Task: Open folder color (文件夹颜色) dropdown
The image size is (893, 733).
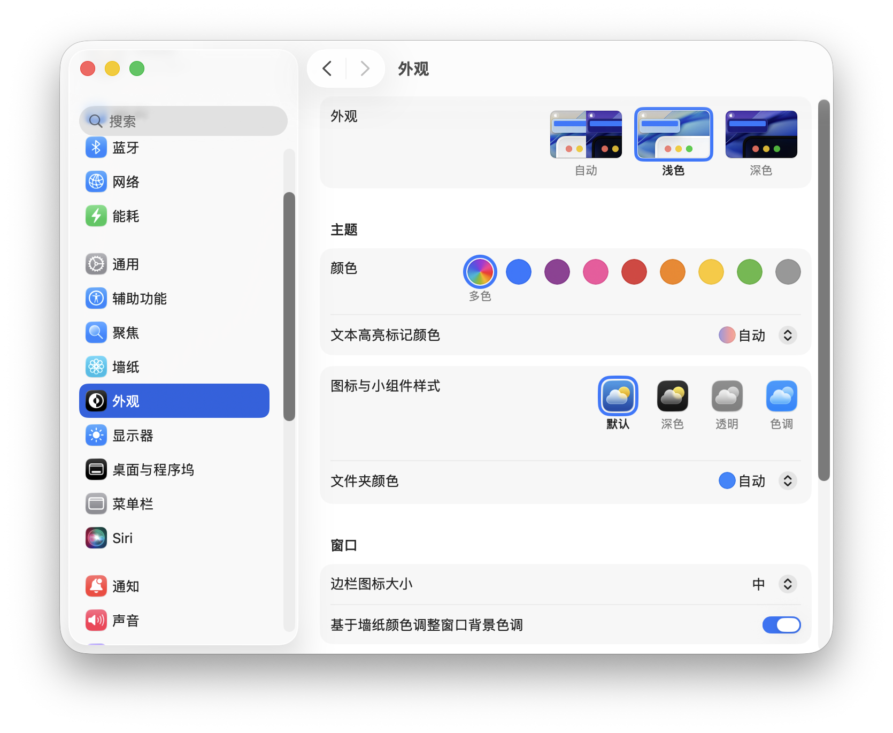Action: point(787,481)
